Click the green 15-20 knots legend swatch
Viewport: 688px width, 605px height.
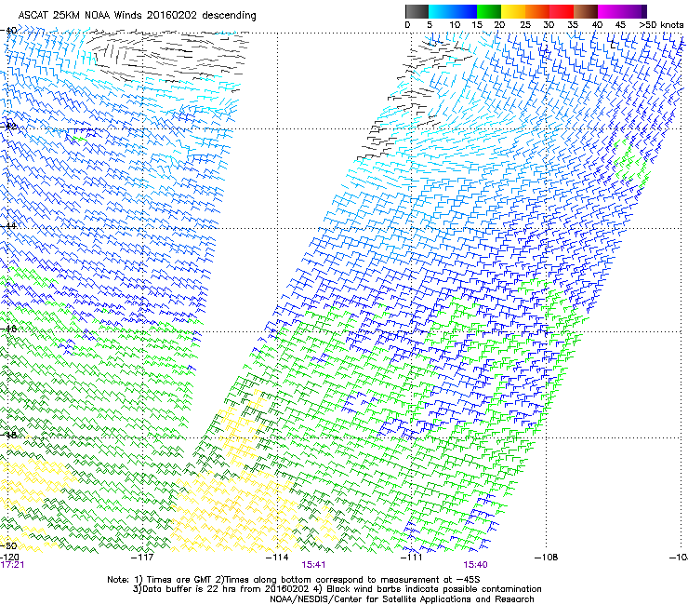[489, 11]
